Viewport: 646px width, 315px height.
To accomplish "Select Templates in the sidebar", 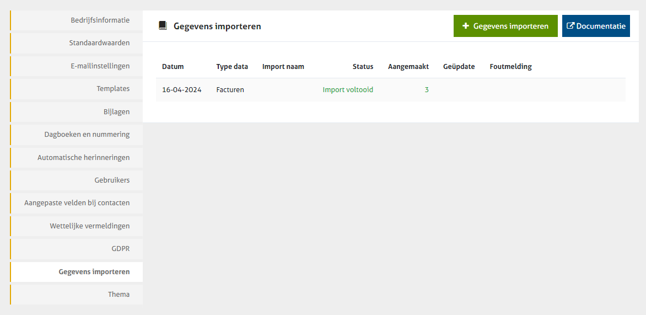I will (x=113, y=89).
